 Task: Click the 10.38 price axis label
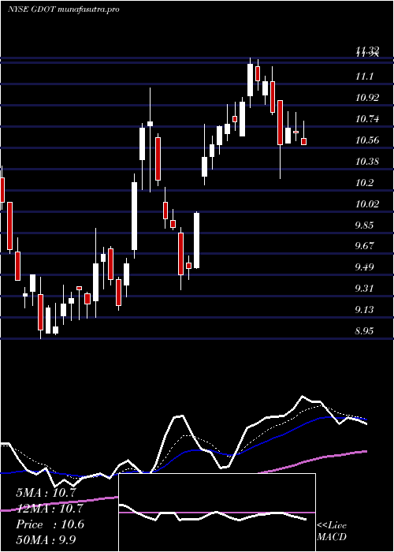367,162
